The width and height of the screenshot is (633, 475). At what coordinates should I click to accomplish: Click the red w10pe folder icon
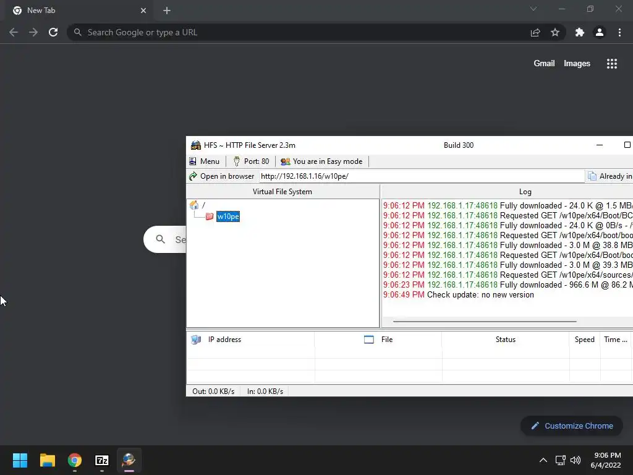[210, 216]
